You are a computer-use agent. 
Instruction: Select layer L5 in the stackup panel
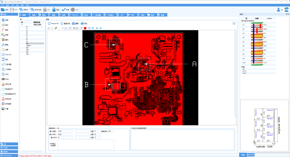click(243, 42)
